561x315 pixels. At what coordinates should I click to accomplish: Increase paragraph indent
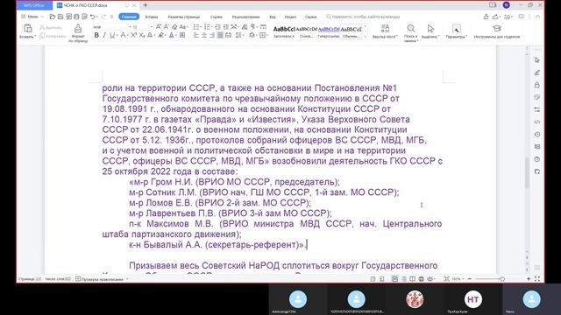click(225, 27)
